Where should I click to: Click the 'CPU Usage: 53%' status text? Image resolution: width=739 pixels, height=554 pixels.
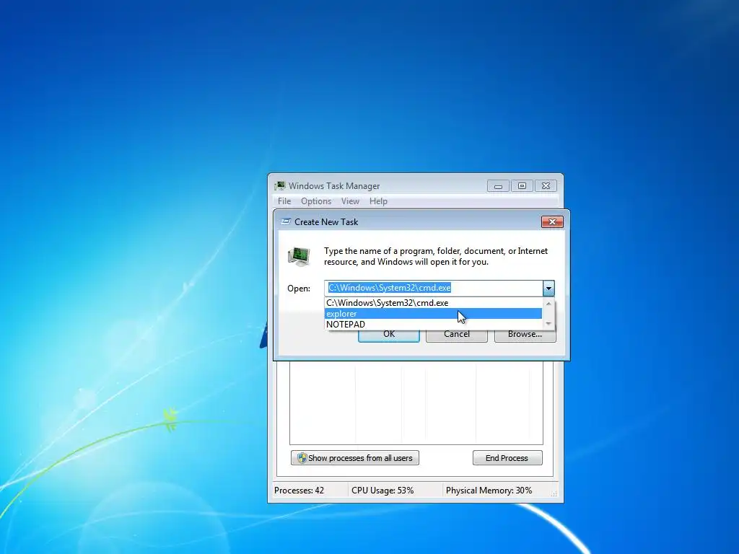[x=382, y=491]
